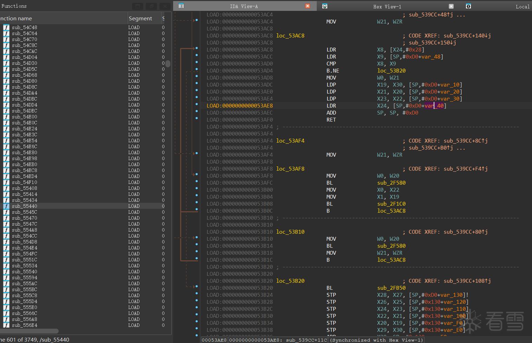The width and height of the screenshot is (532, 343).
Task: Click the function icon beside sub_54C70
Action: pos(6,39)
